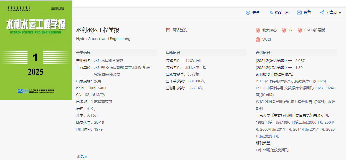Click the JST 日本科学技术振兴机构数据库 entry
346x160 pixels.
[291, 81]
